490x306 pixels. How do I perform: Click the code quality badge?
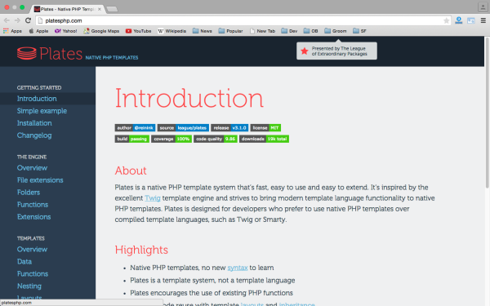[x=216, y=139]
